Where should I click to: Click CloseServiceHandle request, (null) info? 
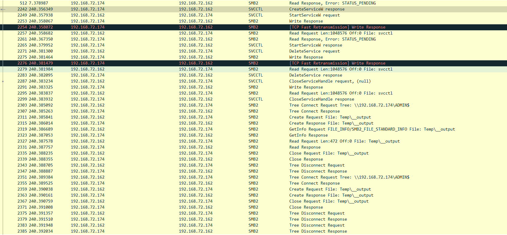pos(330,81)
